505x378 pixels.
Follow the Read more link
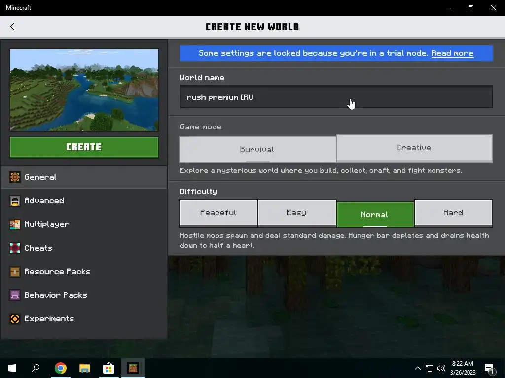click(x=452, y=53)
